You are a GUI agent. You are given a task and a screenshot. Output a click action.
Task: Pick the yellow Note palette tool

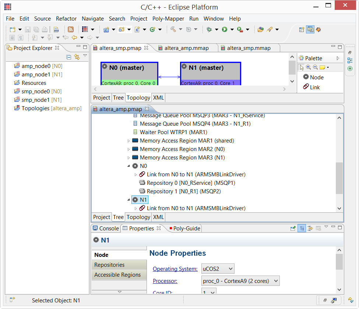tap(323, 67)
